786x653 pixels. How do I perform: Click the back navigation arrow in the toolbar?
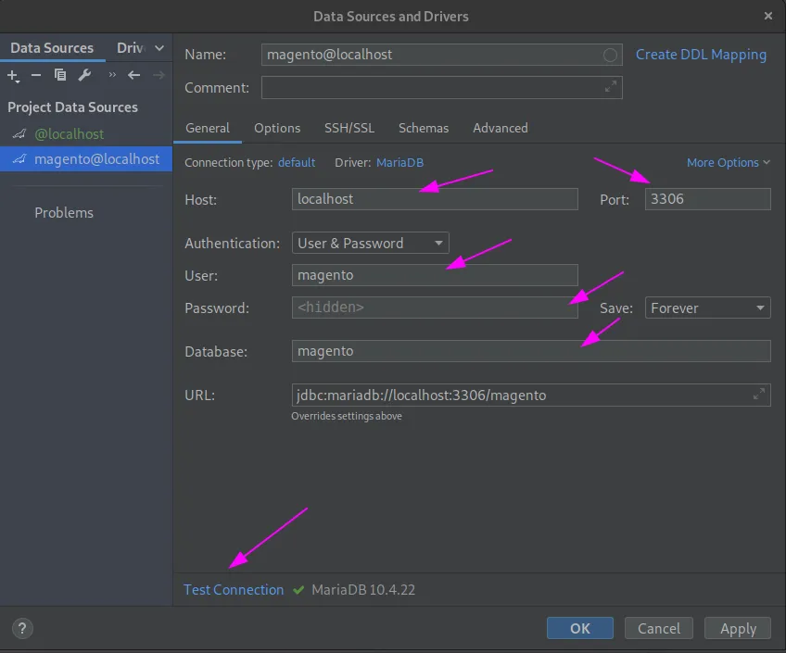tap(133, 75)
